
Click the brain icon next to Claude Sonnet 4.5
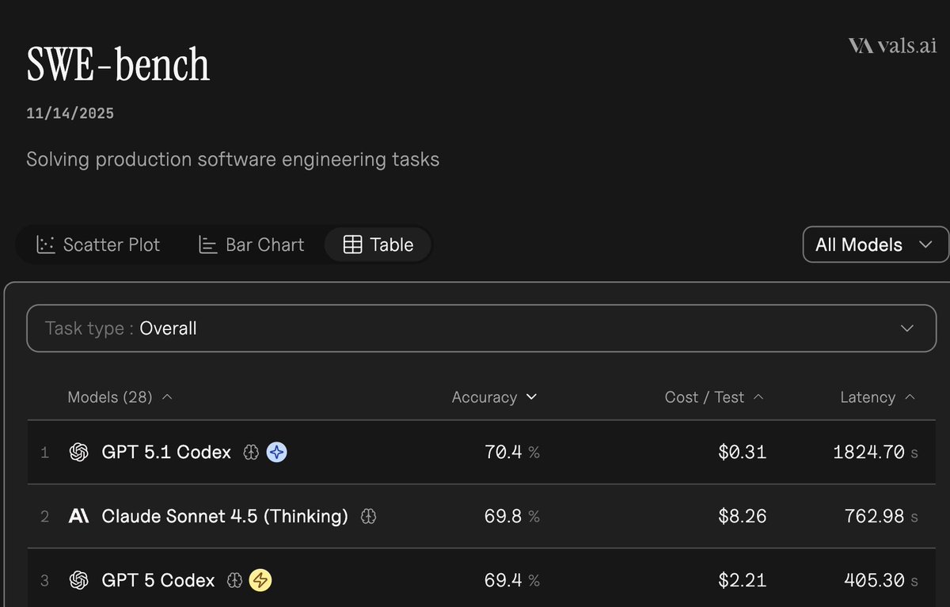pyautogui.click(x=368, y=516)
